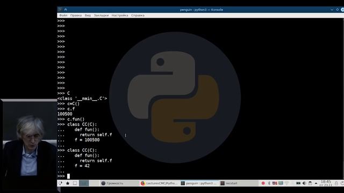
Task: Open the Вид menu
Action: [88, 16]
